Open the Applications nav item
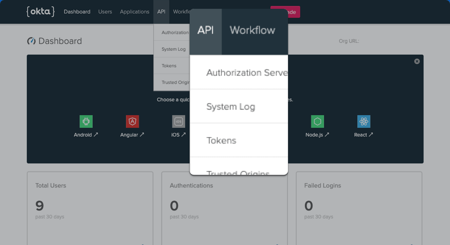450x245 pixels. click(x=135, y=12)
